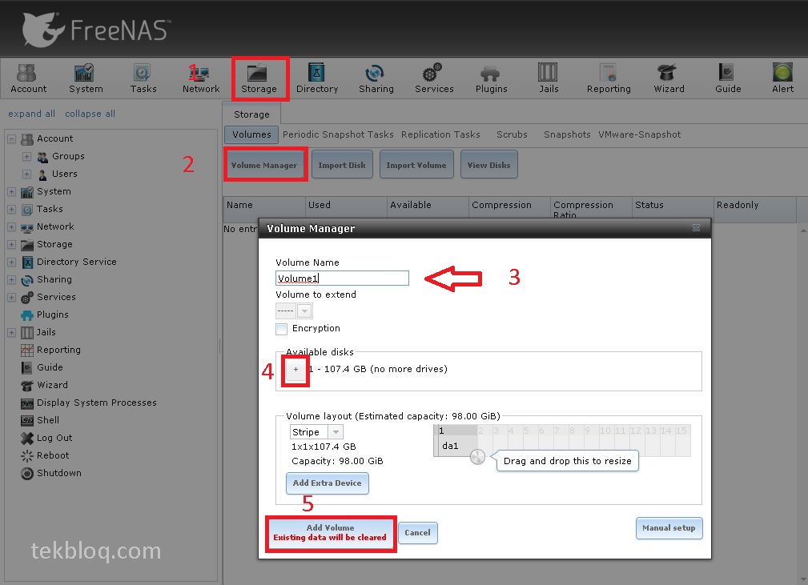Click the green Alert indicator icon
Image resolution: width=808 pixels, height=585 pixels.
click(782, 73)
